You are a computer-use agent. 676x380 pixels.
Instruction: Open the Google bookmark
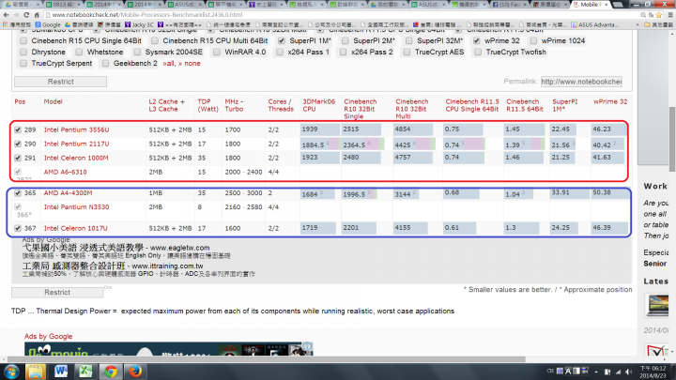[x=48, y=25]
